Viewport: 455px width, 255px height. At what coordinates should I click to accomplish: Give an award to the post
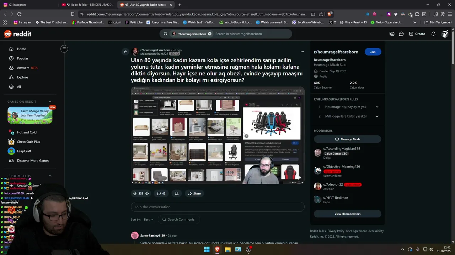tap(177, 193)
